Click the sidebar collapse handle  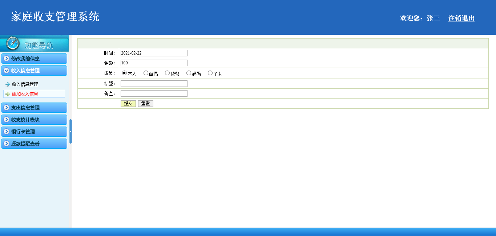pyautogui.click(x=70, y=131)
